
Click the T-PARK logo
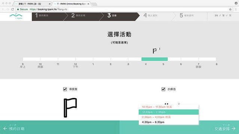pos(16,16)
